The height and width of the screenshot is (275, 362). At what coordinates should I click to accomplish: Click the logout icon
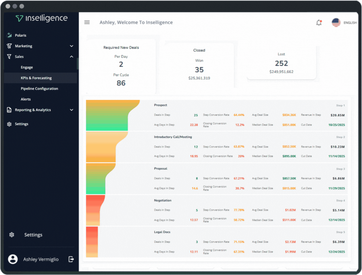(71, 259)
